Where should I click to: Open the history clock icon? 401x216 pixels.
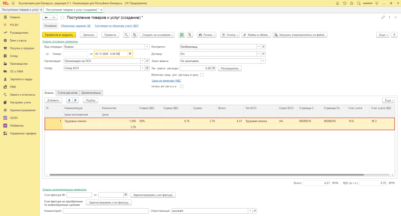tap(344, 3)
